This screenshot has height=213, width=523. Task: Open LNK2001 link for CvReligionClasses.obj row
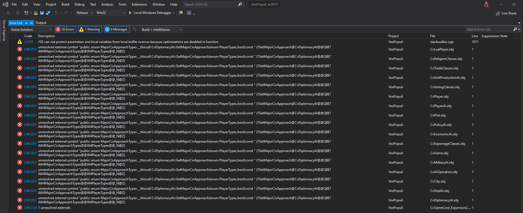pyautogui.click(x=31, y=59)
